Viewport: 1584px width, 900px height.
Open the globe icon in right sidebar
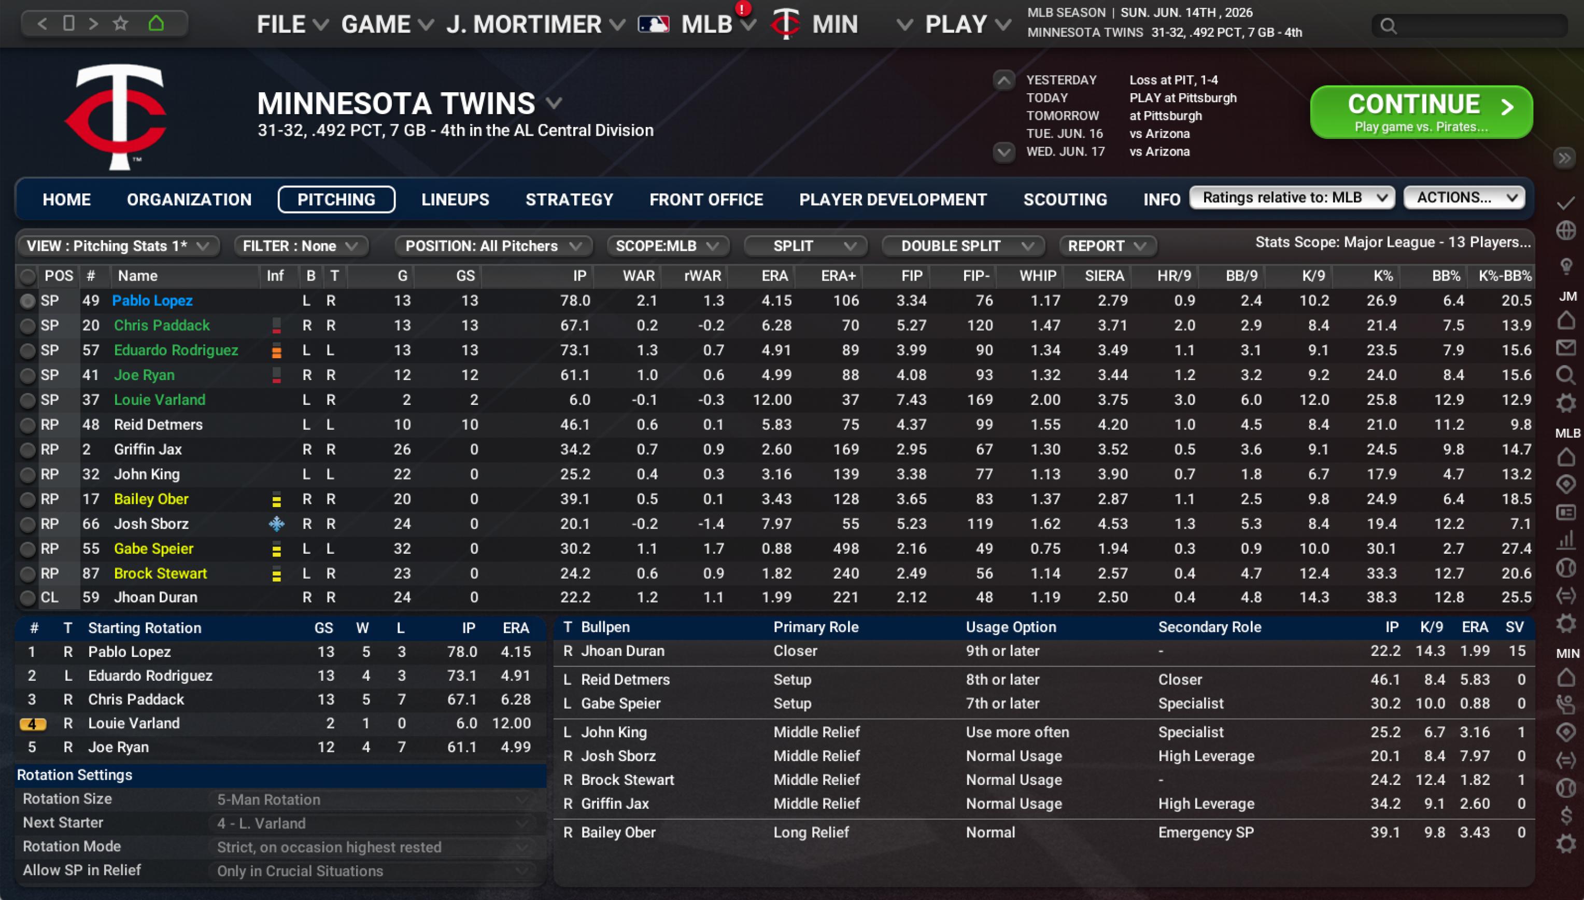(x=1566, y=231)
